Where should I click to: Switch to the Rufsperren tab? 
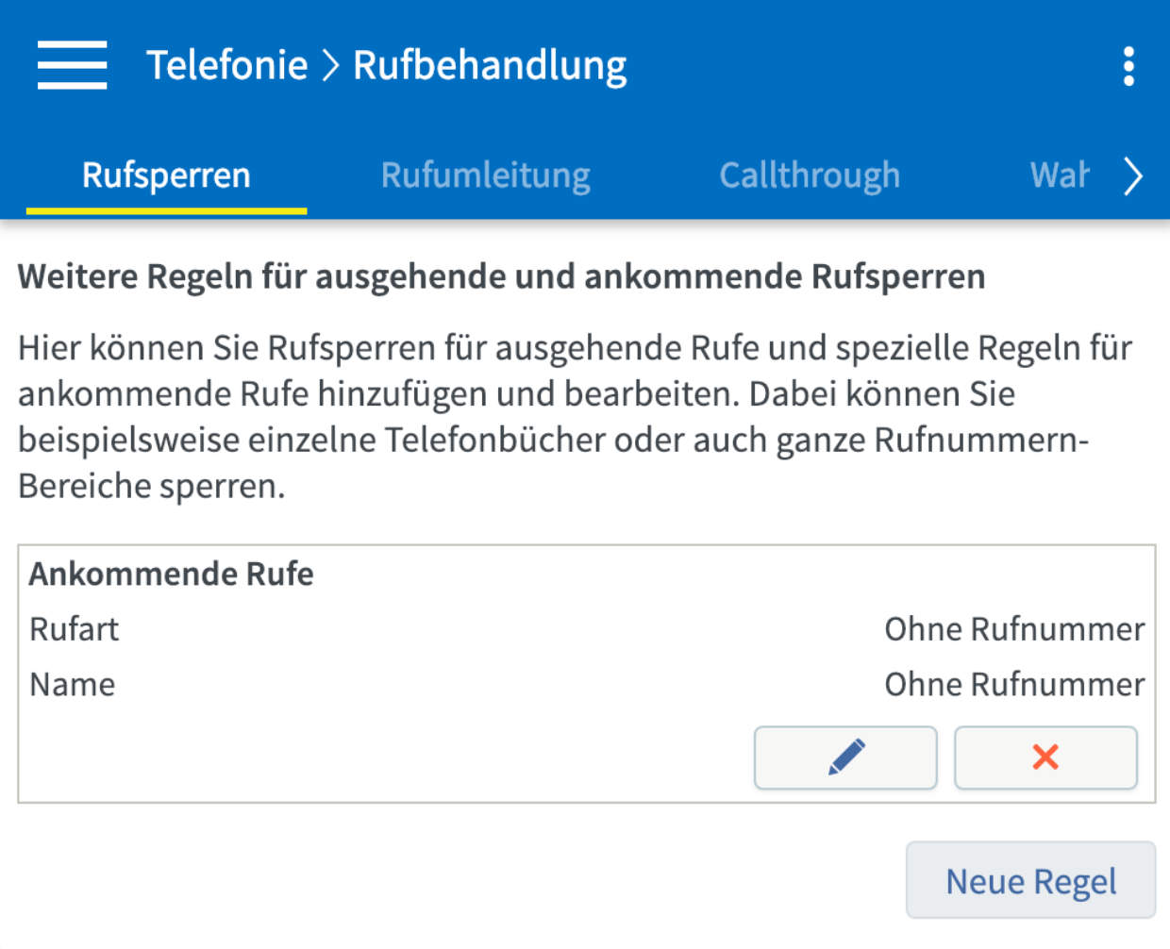pyautogui.click(x=166, y=175)
